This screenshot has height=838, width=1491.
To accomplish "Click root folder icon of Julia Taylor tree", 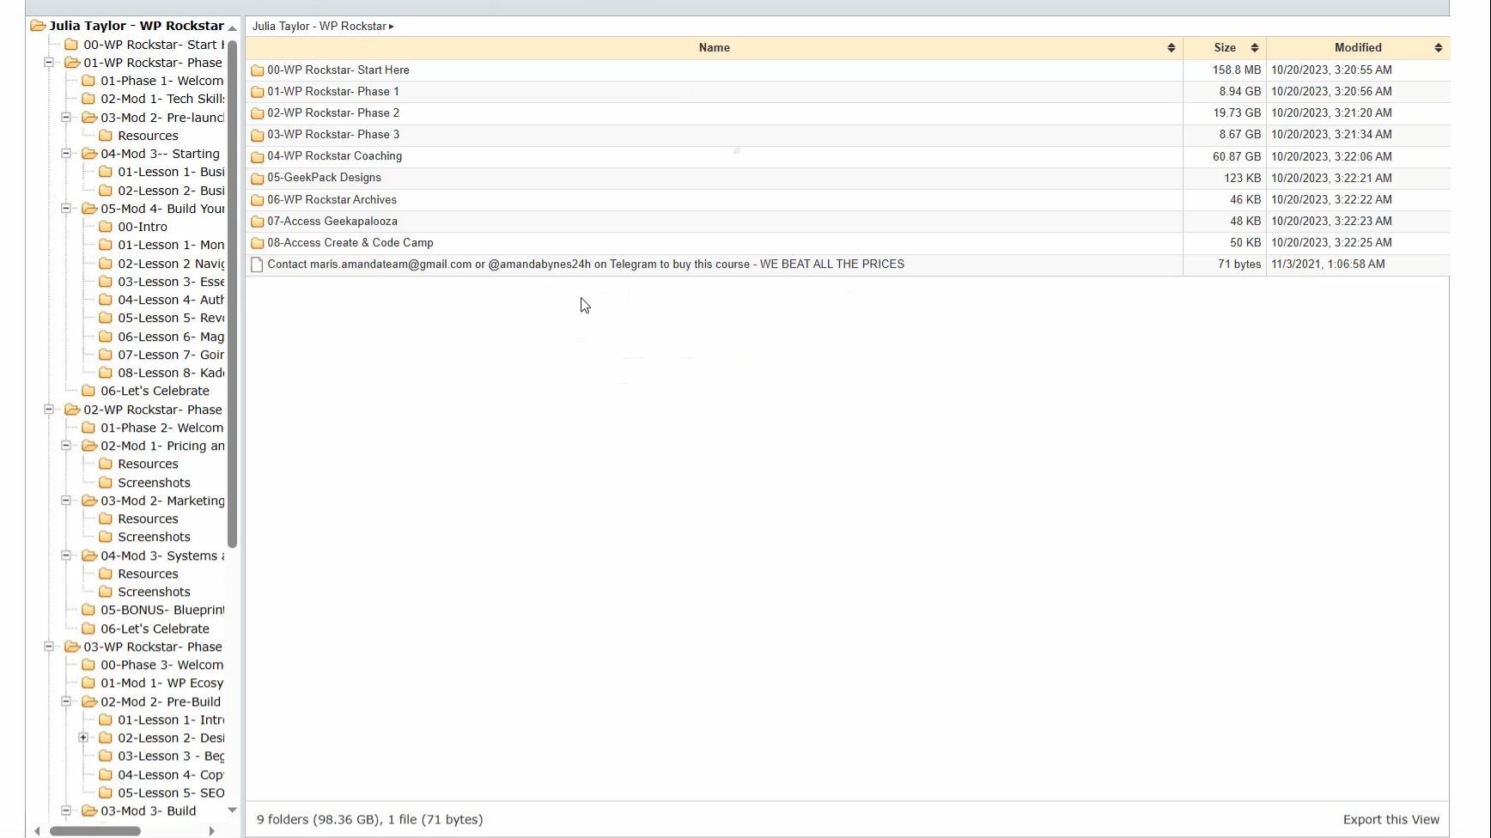I will [38, 26].
